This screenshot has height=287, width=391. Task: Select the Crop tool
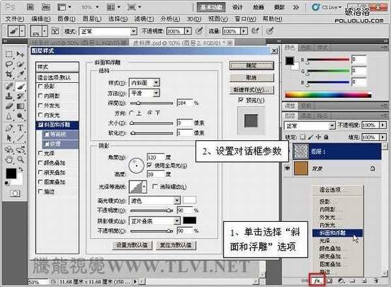(9, 74)
